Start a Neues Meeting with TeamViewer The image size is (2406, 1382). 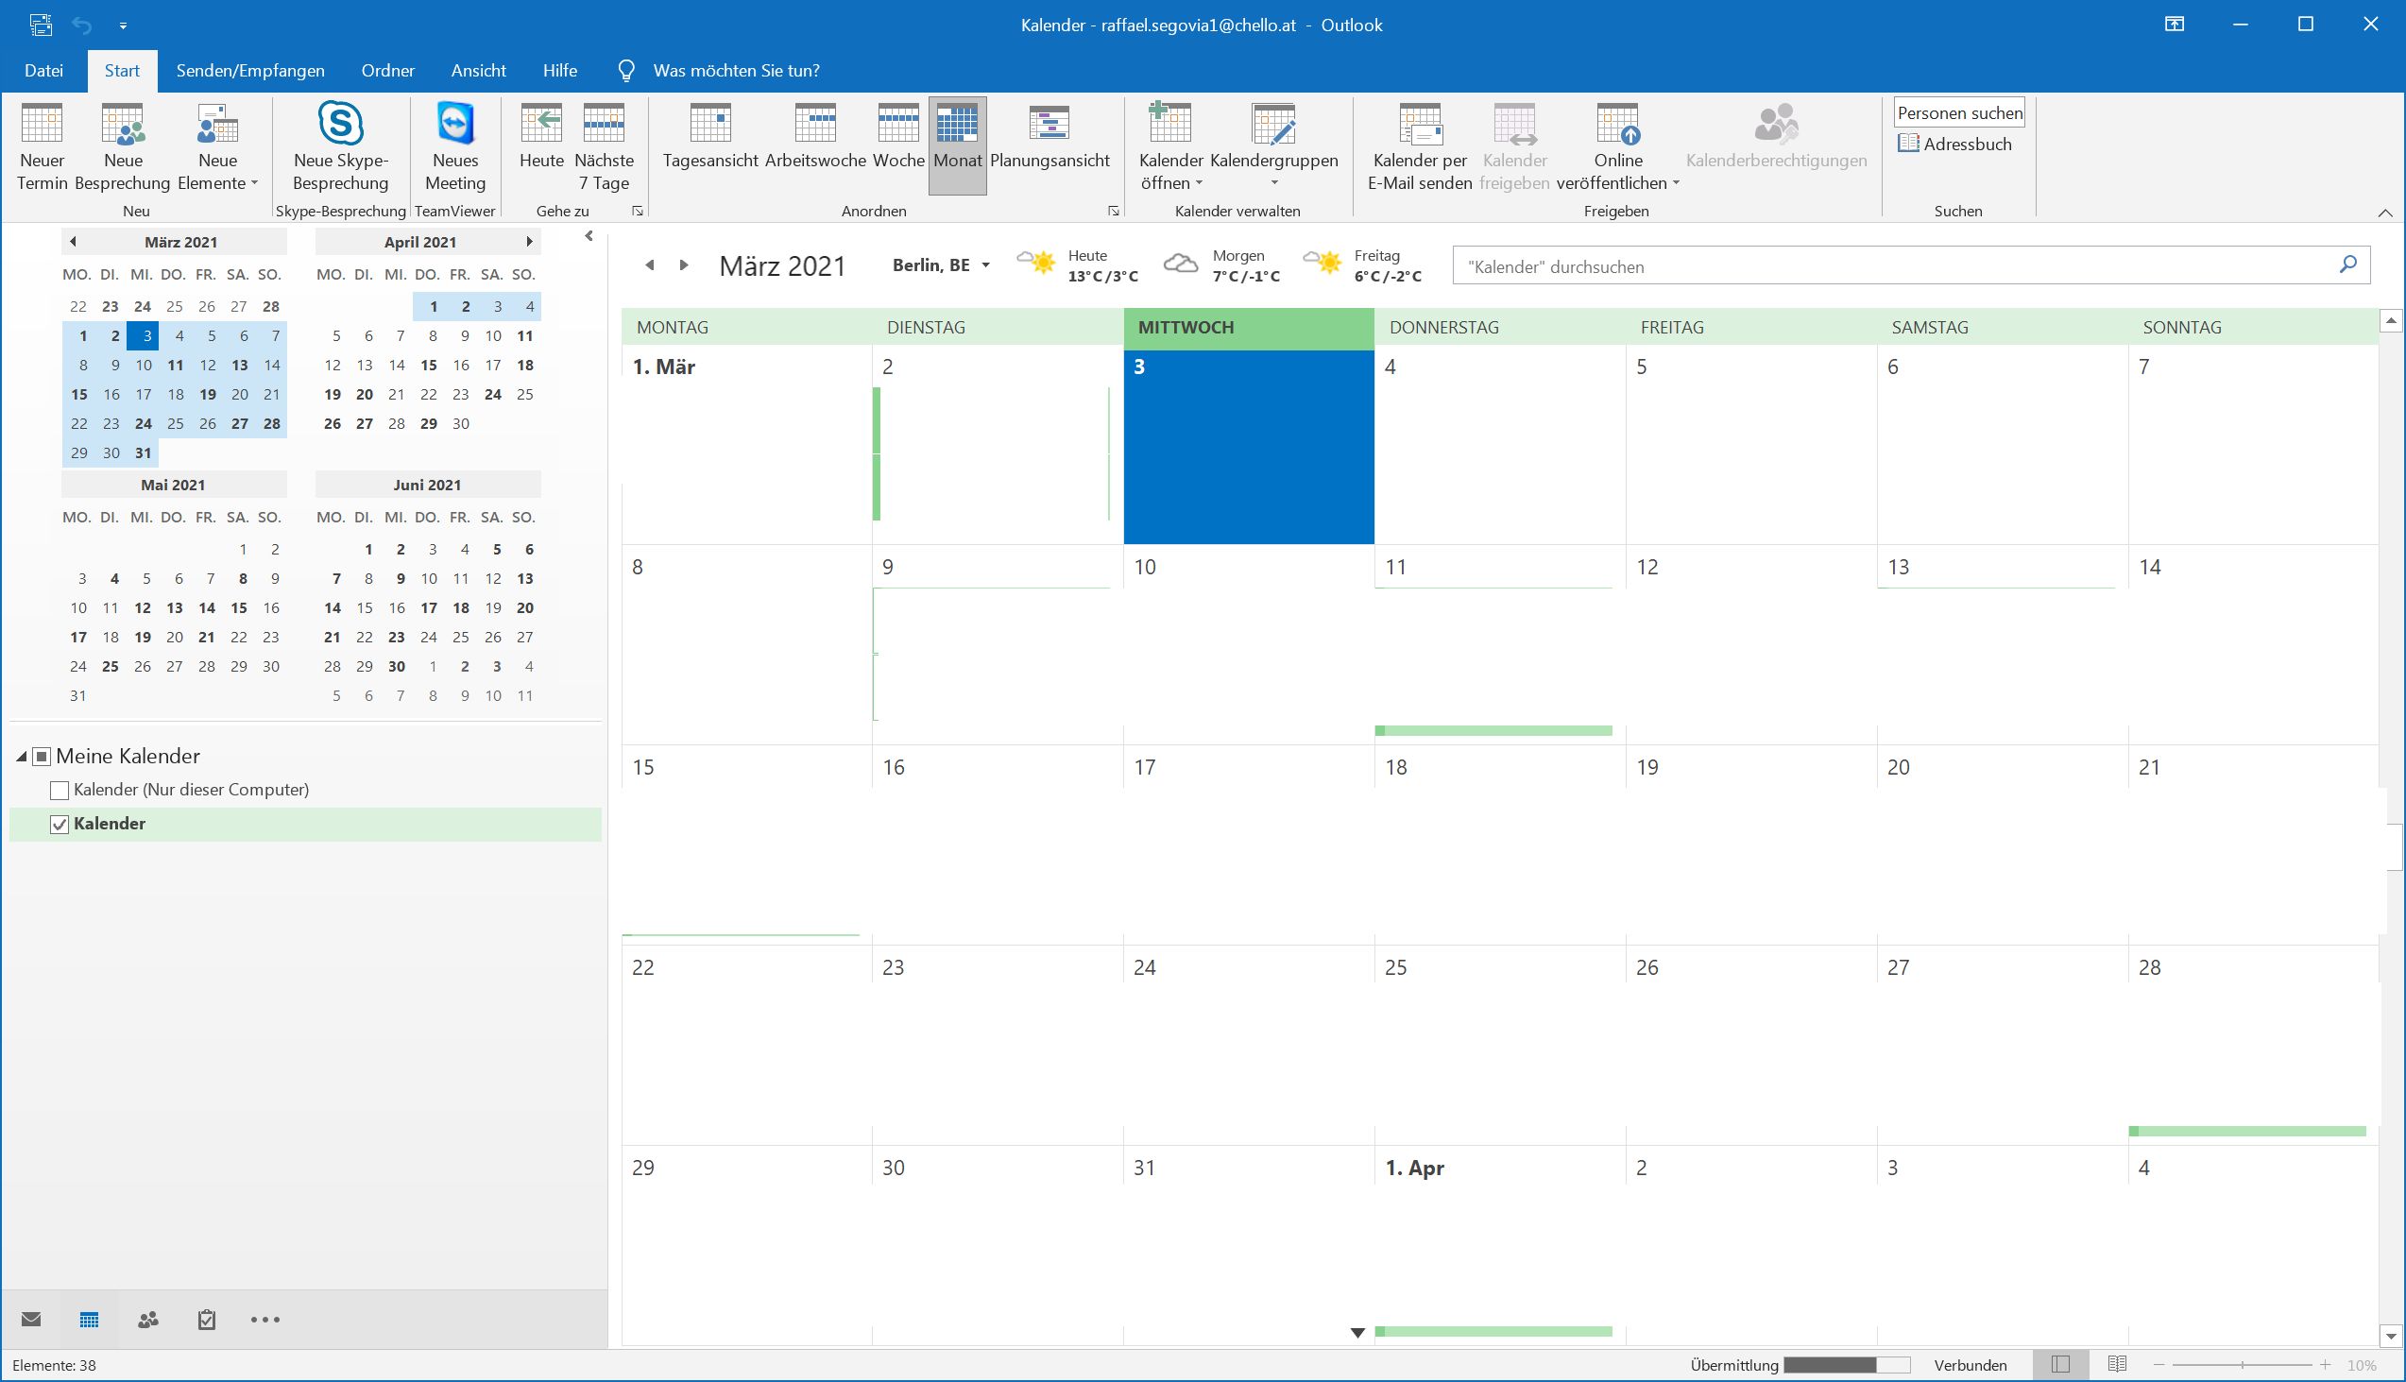click(454, 147)
